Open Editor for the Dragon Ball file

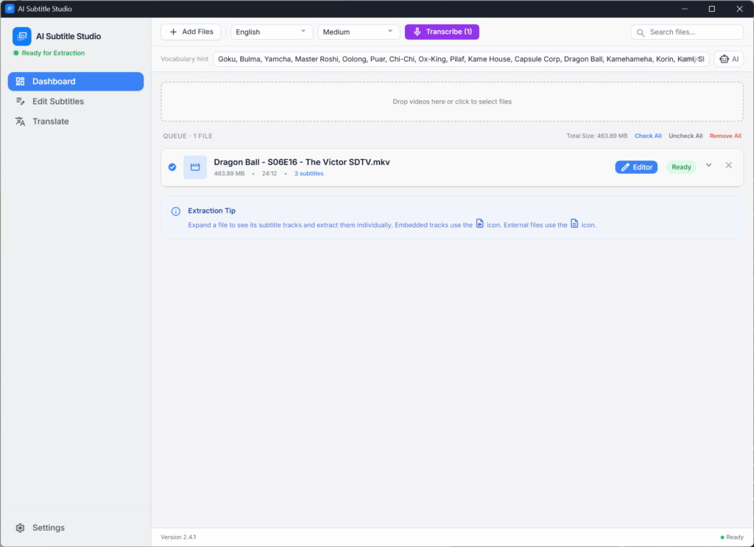pos(636,167)
